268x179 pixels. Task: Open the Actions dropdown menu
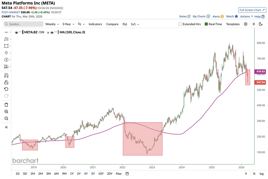click(246, 16)
